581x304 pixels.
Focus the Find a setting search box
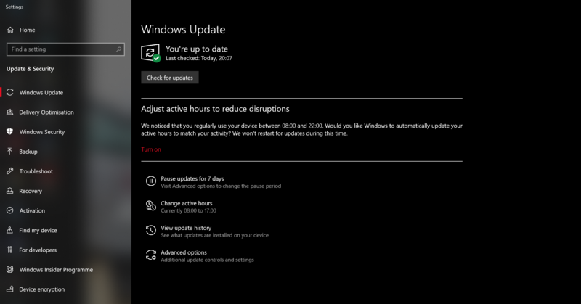point(65,49)
